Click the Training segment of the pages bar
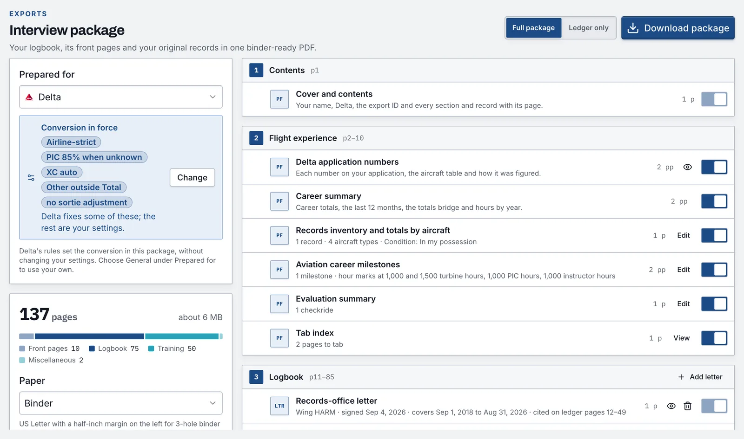The image size is (744, 439). coord(182,336)
